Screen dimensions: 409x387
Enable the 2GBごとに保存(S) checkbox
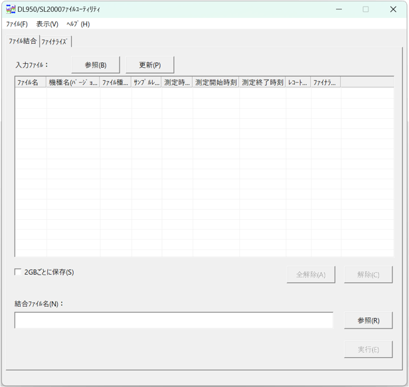point(18,272)
